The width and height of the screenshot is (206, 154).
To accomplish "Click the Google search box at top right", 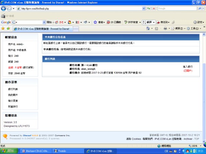I will (177, 9).
